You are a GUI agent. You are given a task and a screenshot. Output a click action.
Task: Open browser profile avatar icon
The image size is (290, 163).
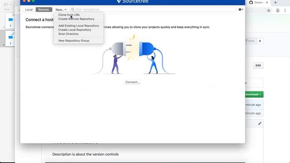point(278,10)
